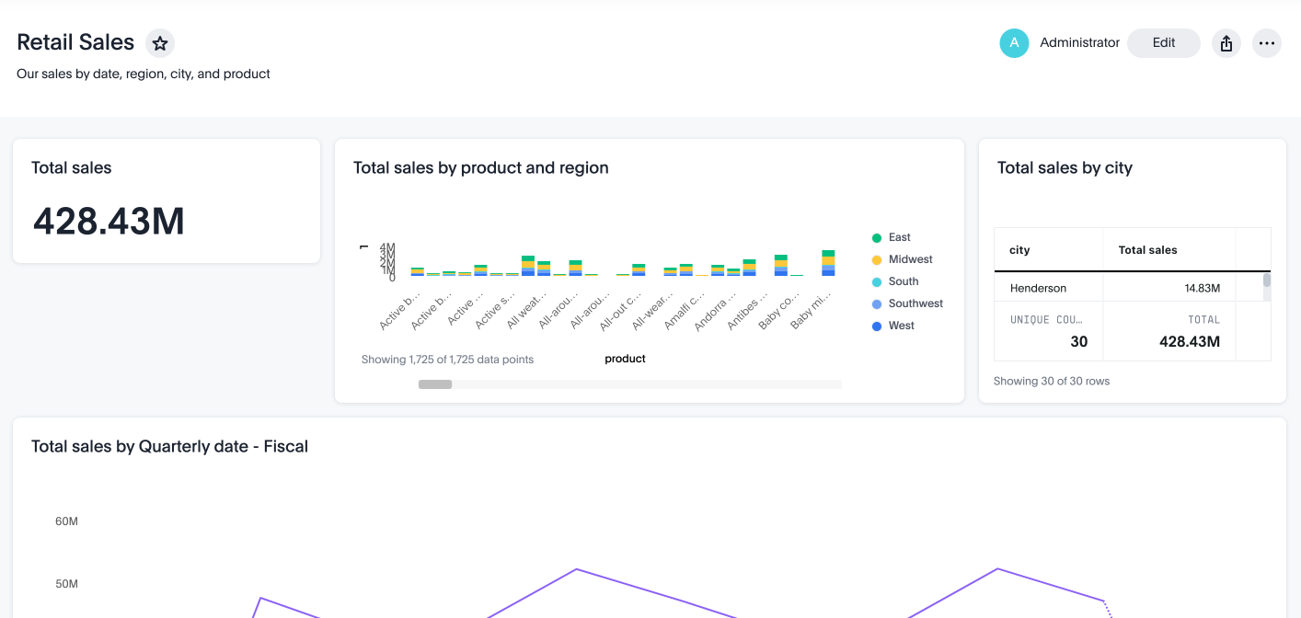Image resolution: width=1301 pixels, height=618 pixels.
Task: Select the Henderson row in city table
Action: coord(1038,289)
